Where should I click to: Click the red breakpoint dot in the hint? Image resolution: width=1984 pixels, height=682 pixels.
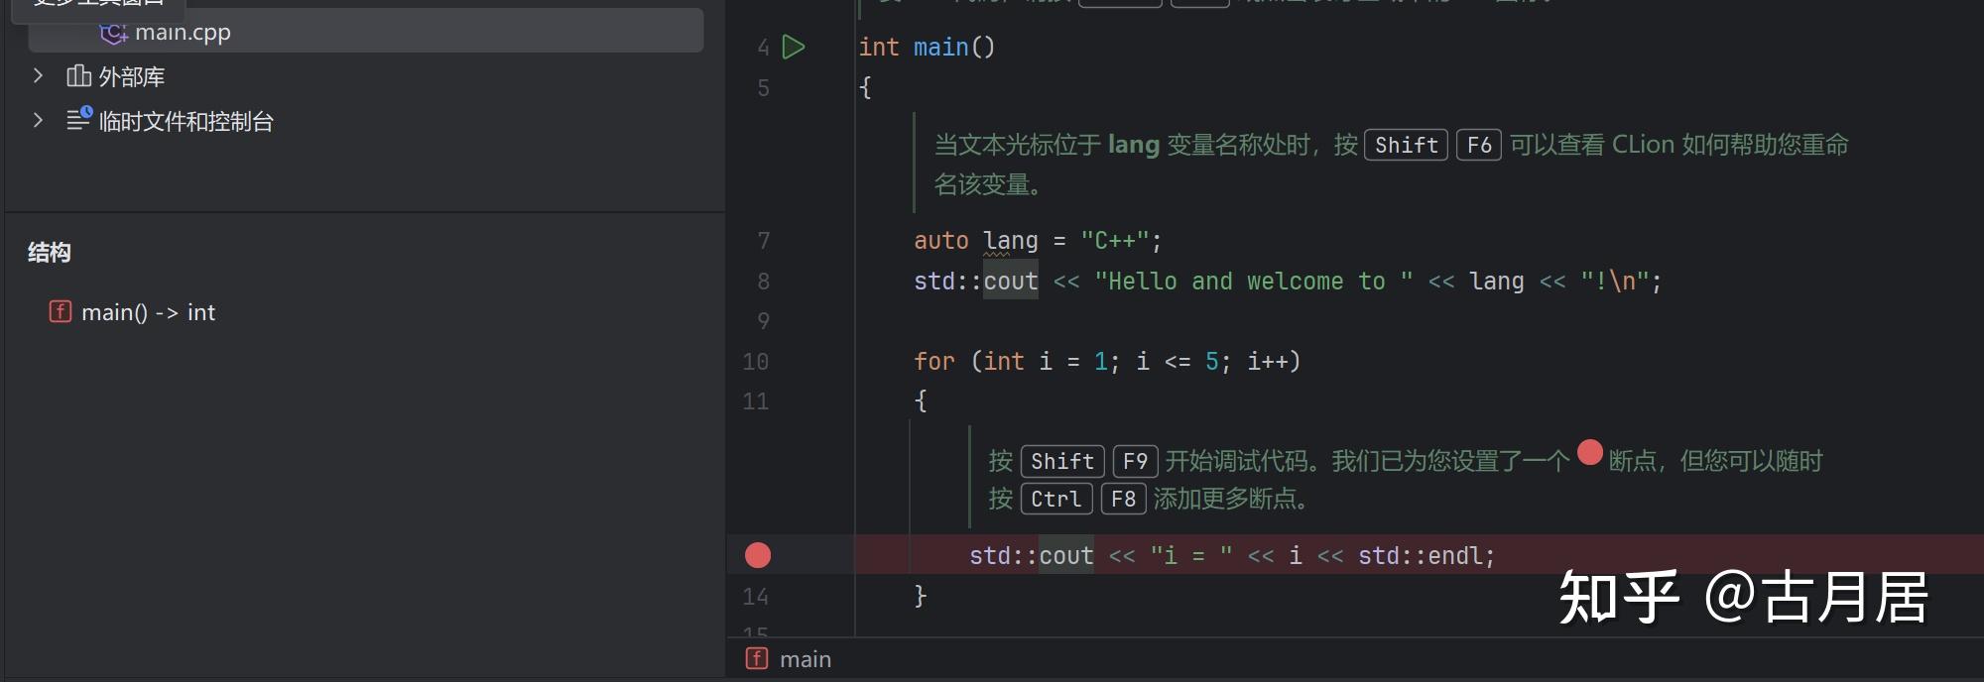(x=1590, y=452)
